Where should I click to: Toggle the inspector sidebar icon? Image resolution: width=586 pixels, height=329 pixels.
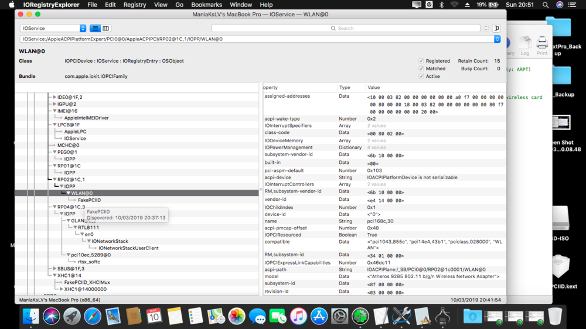496,28
